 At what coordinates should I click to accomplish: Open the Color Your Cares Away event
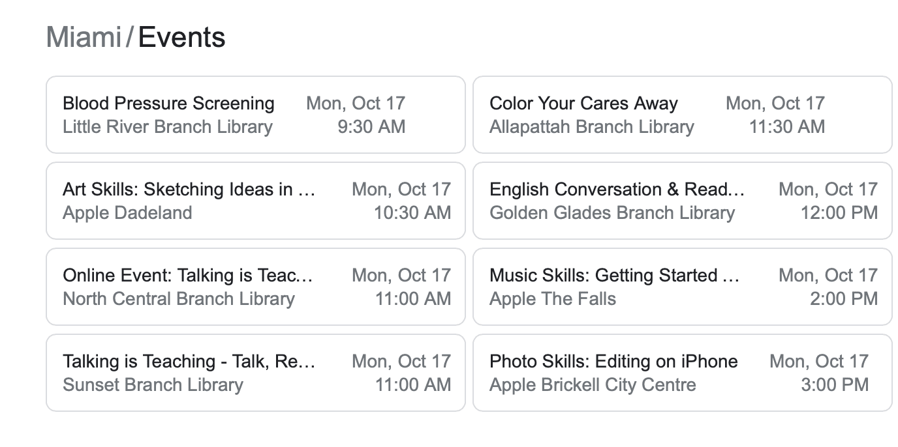coord(683,115)
